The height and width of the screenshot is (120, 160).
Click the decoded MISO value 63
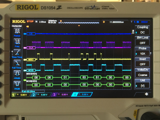(x=84, y=77)
